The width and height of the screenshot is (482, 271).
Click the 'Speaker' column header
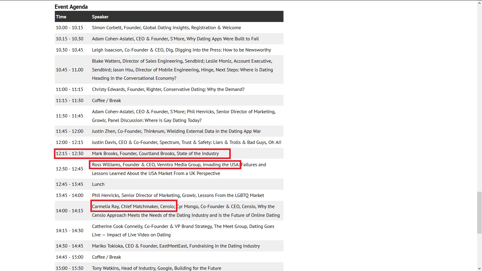(x=100, y=17)
